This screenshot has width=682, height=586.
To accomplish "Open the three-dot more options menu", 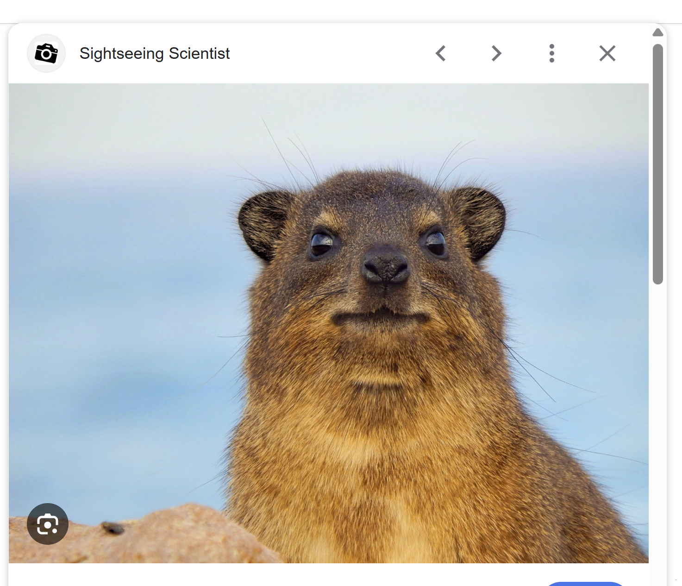I will (x=551, y=53).
